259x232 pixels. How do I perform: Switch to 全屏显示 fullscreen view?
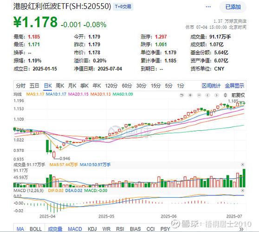pyautogui.click(x=234, y=86)
